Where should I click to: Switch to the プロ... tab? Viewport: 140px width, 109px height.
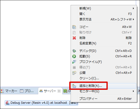tap(27, 91)
